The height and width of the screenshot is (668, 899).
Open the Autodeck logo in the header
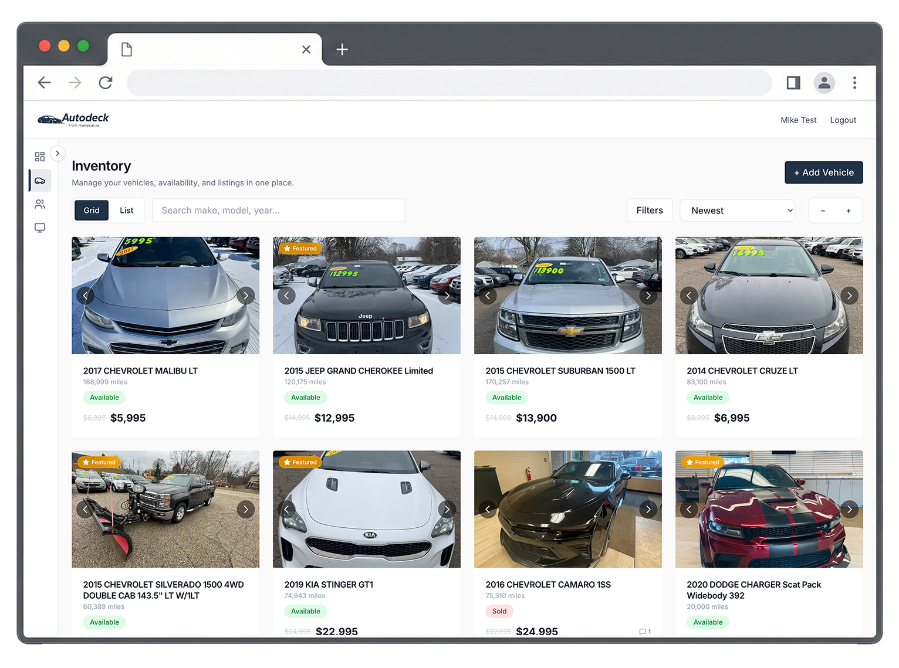click(x=73, y=119)
